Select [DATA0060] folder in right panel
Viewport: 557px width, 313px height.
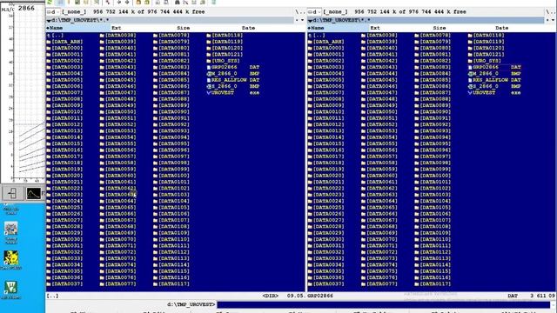coord(379,176)
